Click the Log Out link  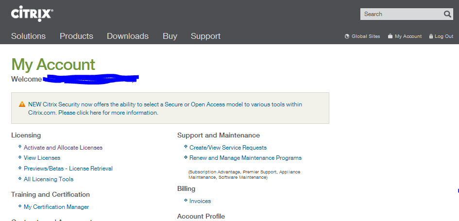pos(444,36)
